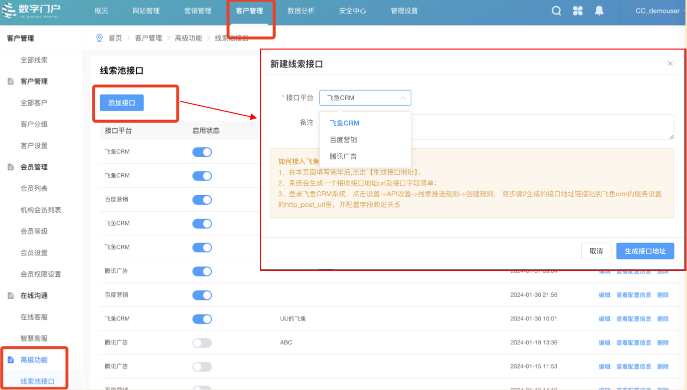Click the search magnifier icon in header
This screenshot has width=687, height=390.
[556, 11]
